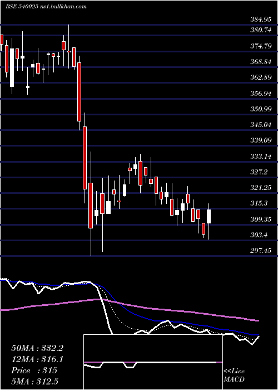Select the 380.74 price level label
This screenshot has width=278, height=390.
(261, 30)
